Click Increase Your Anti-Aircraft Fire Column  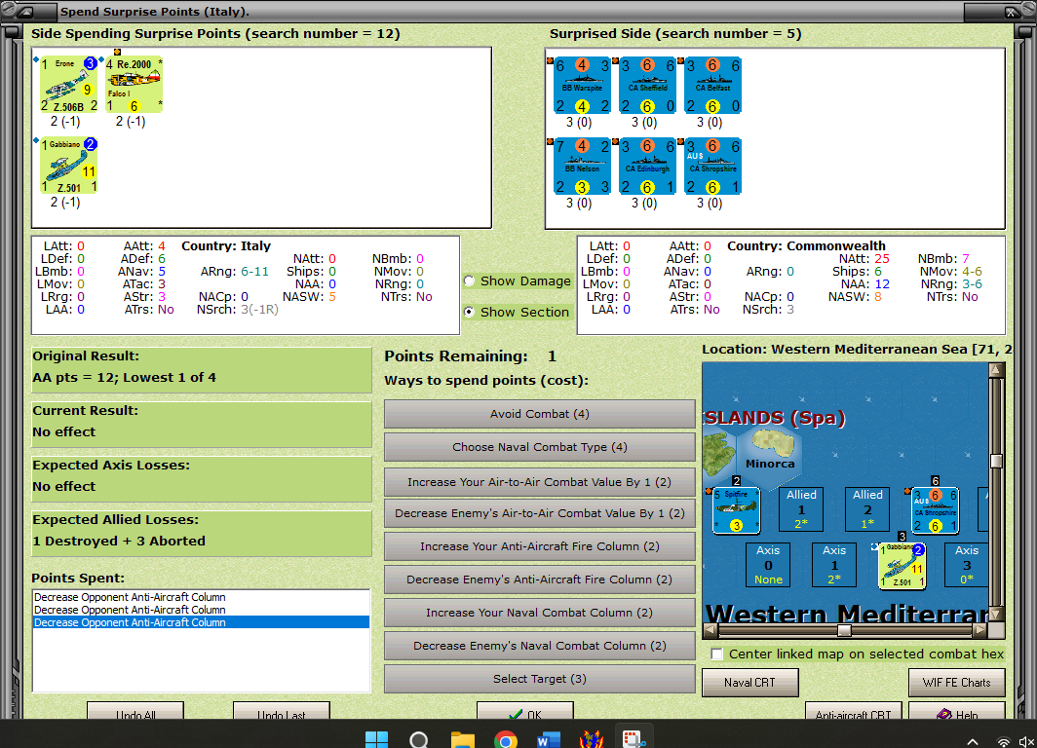click(540, 546)
